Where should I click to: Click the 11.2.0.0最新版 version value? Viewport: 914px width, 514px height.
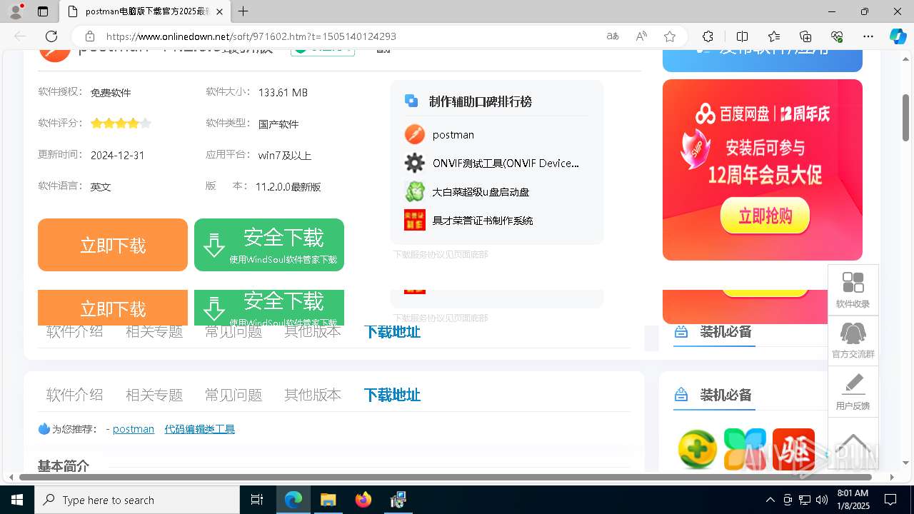click(288, 186)
